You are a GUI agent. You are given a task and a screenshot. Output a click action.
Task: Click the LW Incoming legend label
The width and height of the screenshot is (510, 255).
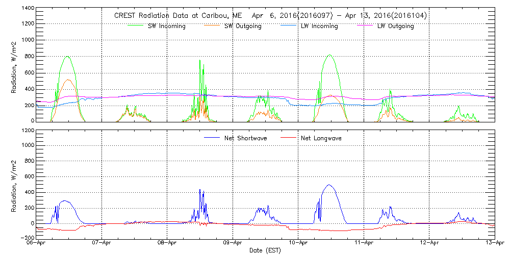point(316,26)
